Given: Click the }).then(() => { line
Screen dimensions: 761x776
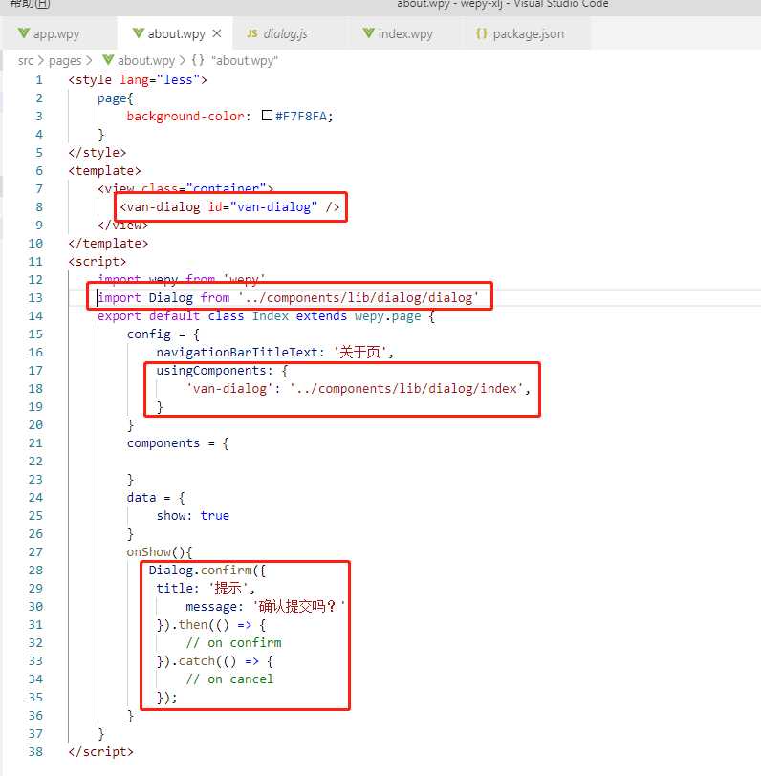Looking at the screenshot, I should click(x=211, y=625).
